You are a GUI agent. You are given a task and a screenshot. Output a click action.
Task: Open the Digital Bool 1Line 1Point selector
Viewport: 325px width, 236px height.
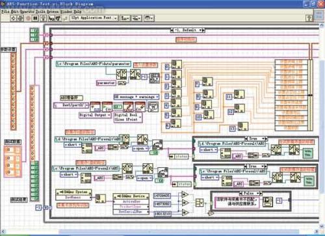128,117
